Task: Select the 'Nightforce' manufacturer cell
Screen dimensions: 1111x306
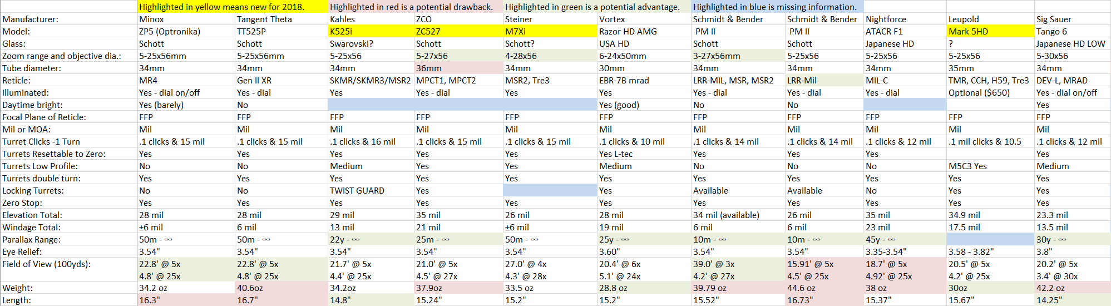Action: pos(905,19)
